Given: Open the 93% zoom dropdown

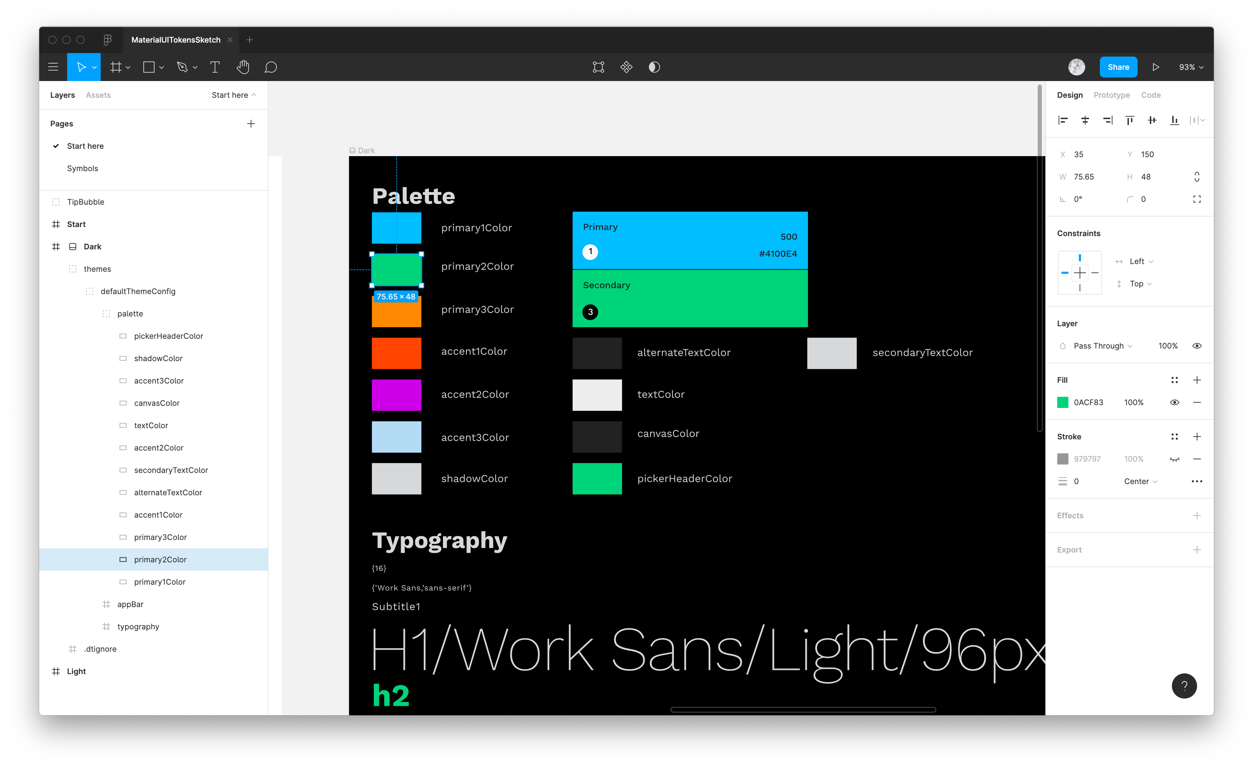Looking at the screenshot, I should [1191, 67].
